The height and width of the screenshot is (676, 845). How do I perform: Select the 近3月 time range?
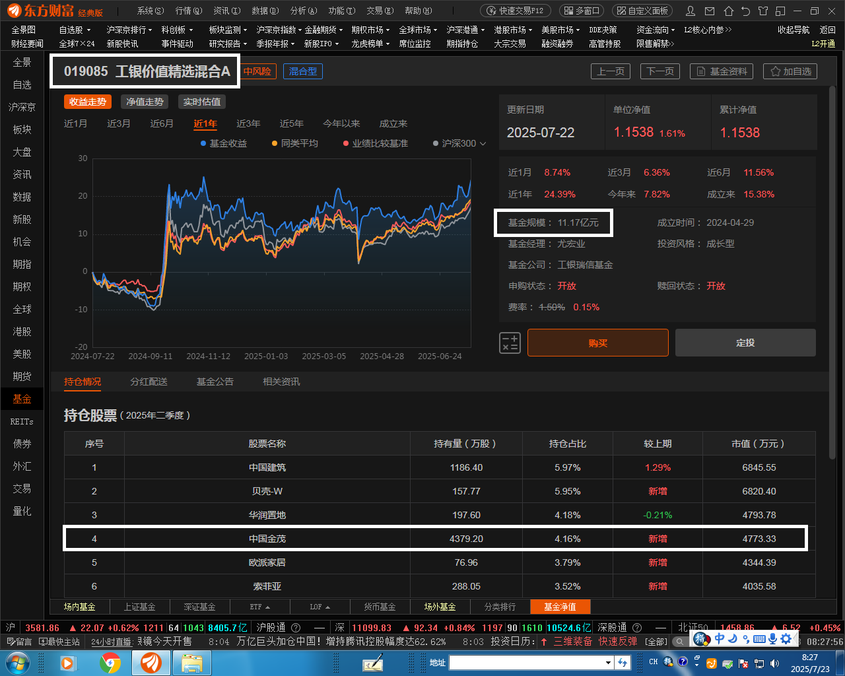(x=119, y=123)
